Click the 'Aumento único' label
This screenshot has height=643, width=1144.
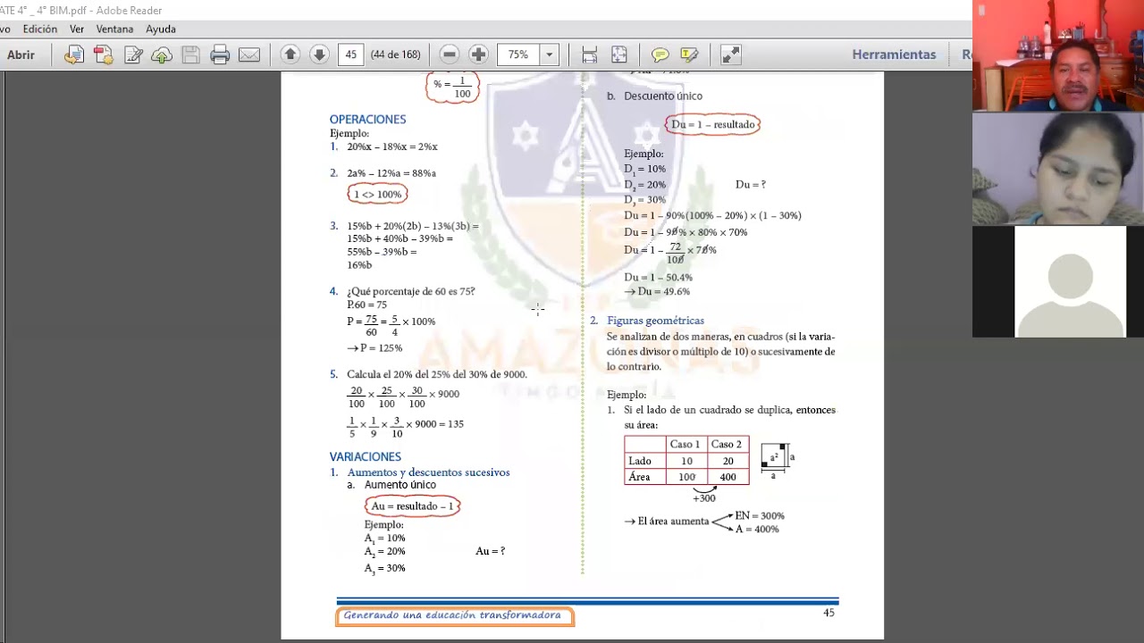pos(400,485)
